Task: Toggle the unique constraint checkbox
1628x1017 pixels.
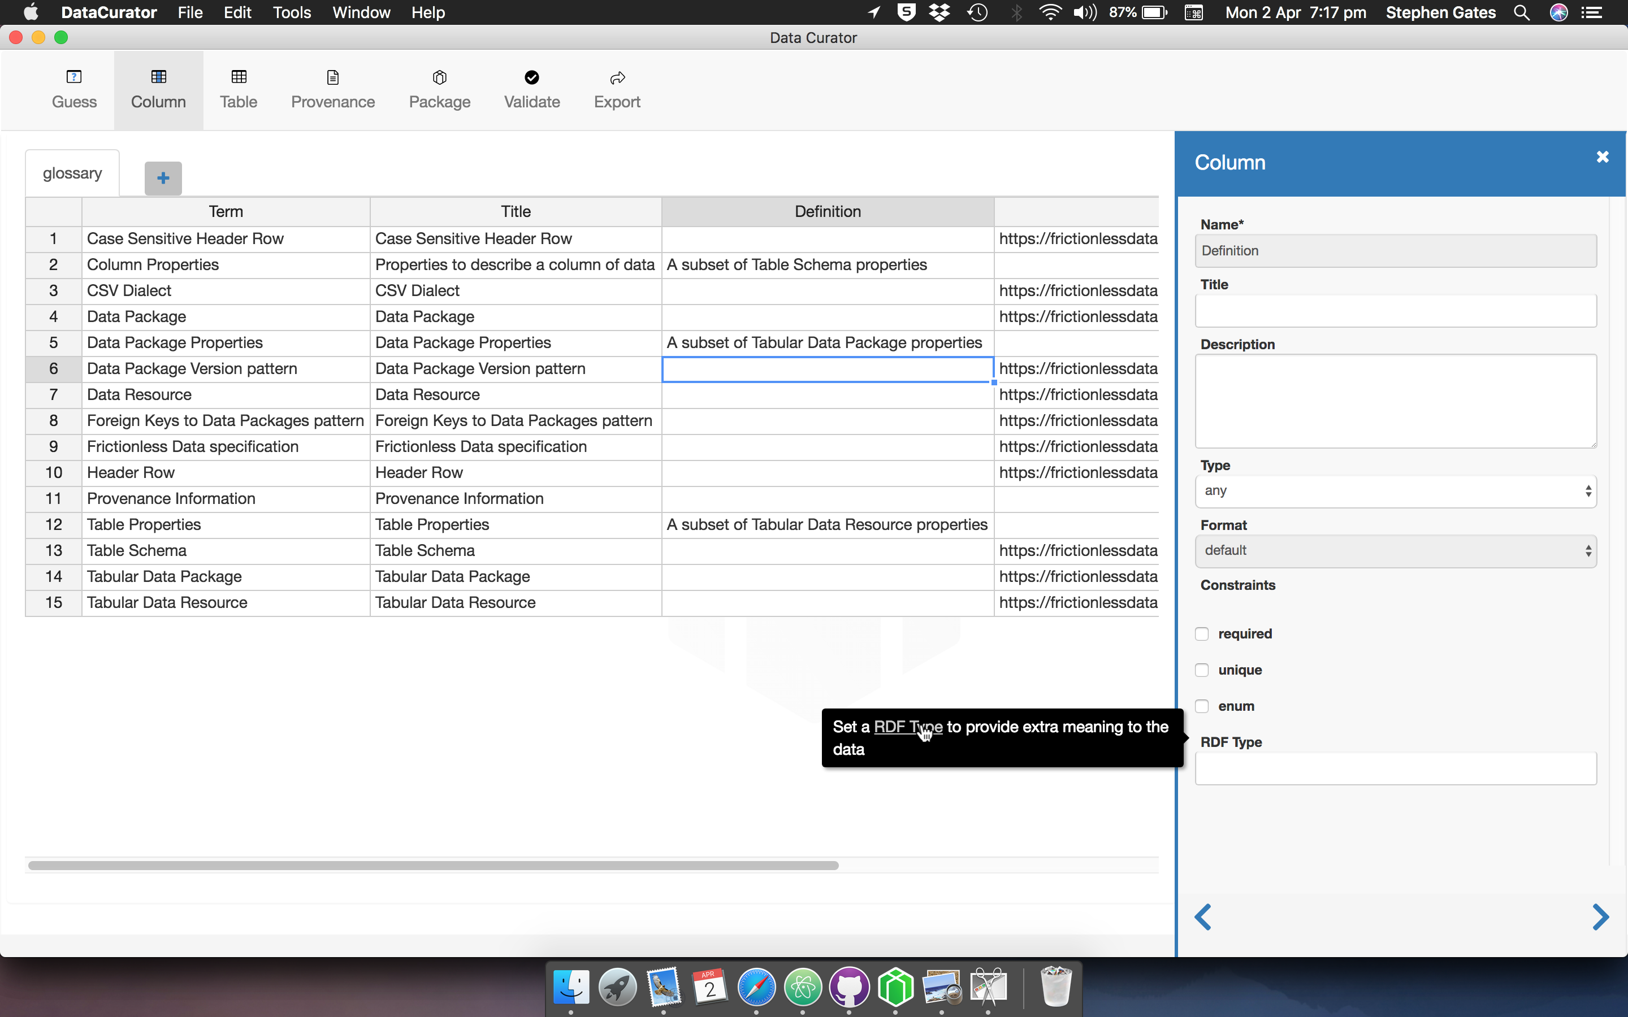Action: click(x=1201, y=670)
